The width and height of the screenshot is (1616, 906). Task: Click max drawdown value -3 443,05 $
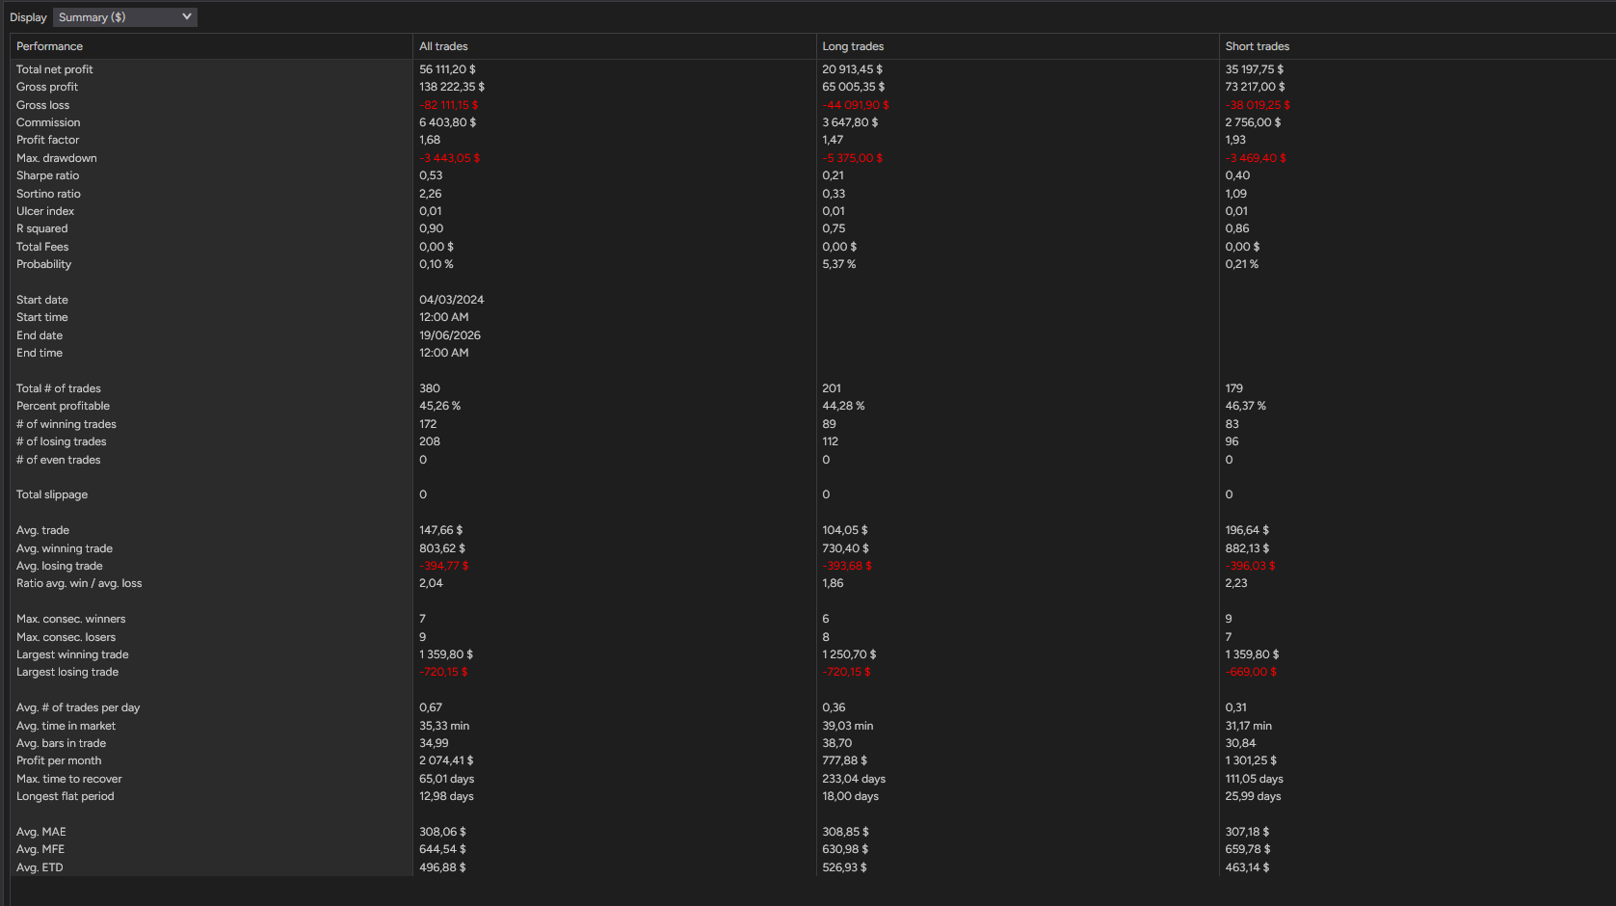click(449, 158)
